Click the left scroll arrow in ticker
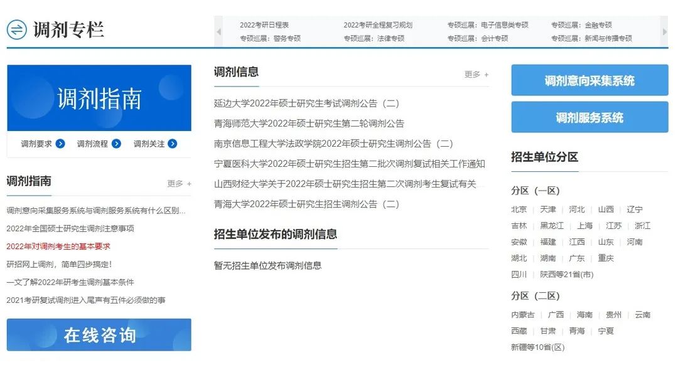 point(219,32)
